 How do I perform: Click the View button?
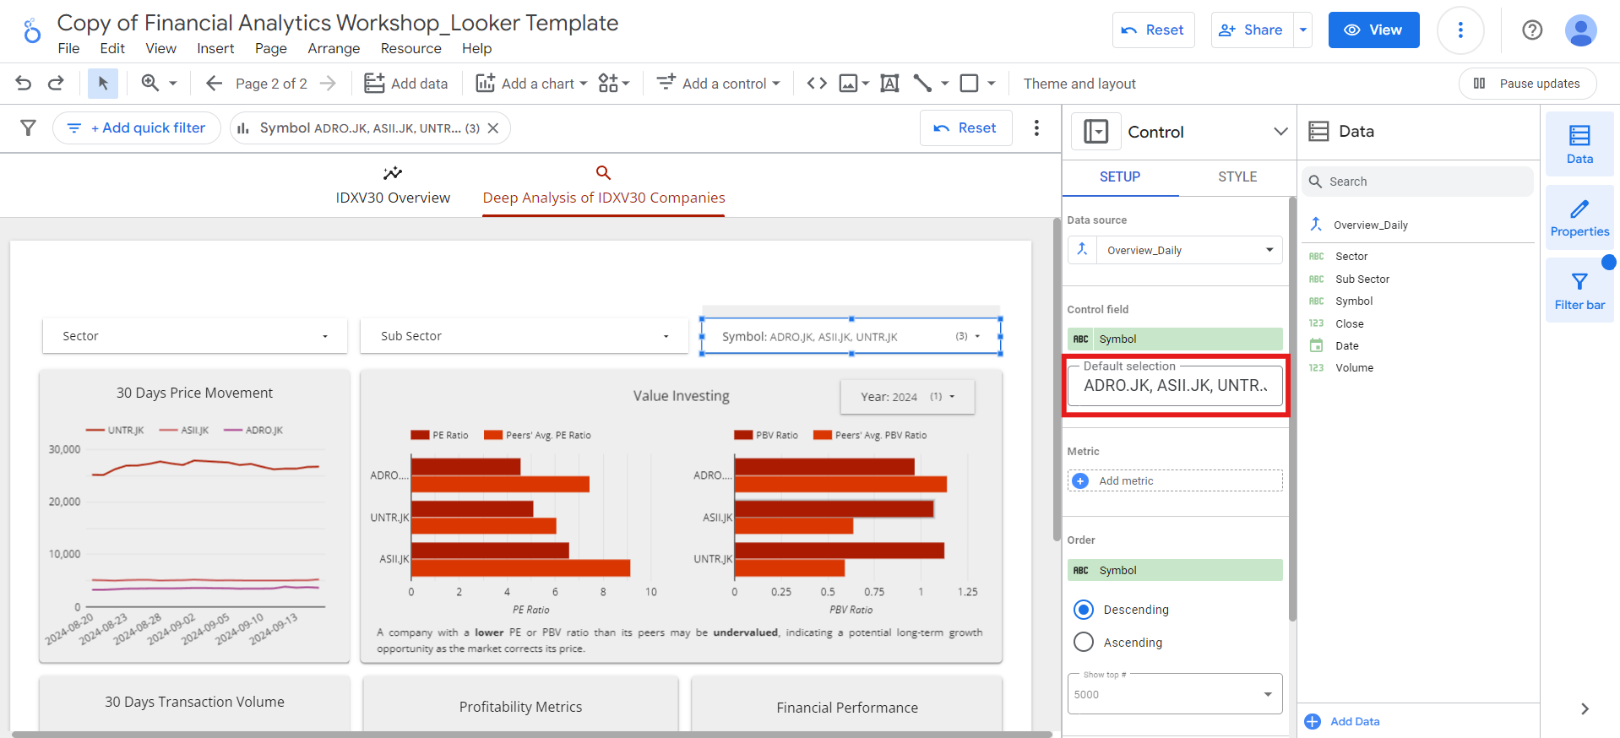(1373, 30)
